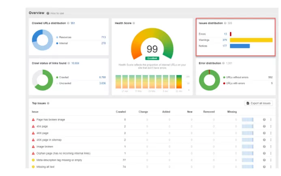Sort table by Missing column header
Image resolution: width=281 pixels, height=176 pixels.
[232, 112]
